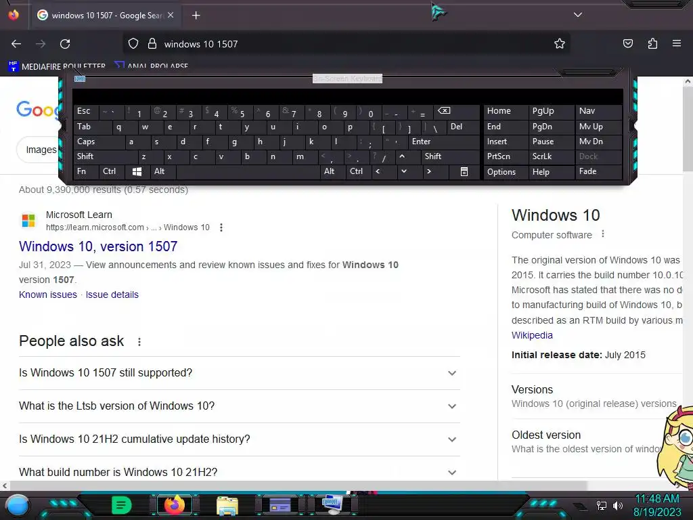This screenshot has width=693, height=520.
Task: Click the Esc key on On-Screen Keyboard
Action: coord(86,111)
